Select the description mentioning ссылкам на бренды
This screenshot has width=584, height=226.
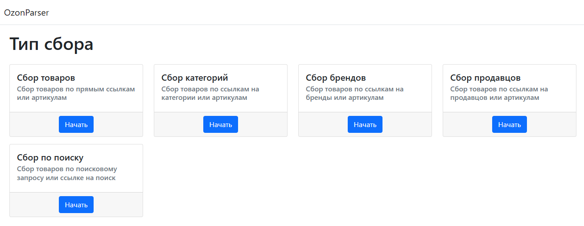[x=355, y=94]
